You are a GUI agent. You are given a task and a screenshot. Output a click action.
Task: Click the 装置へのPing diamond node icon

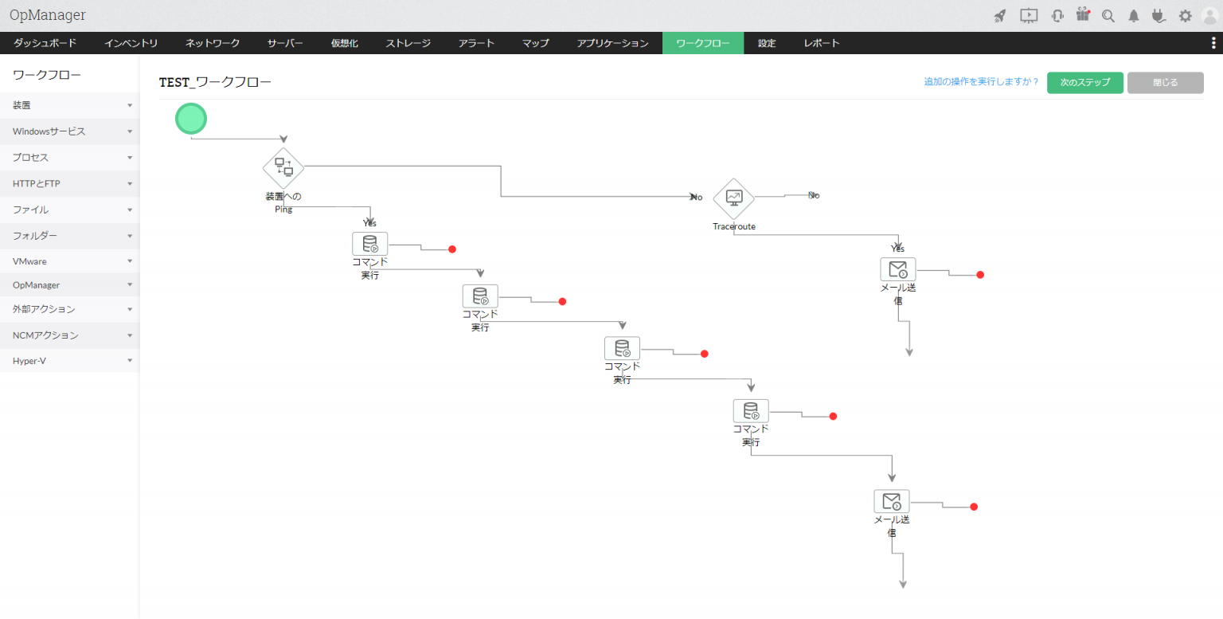(x=283, y=167)
